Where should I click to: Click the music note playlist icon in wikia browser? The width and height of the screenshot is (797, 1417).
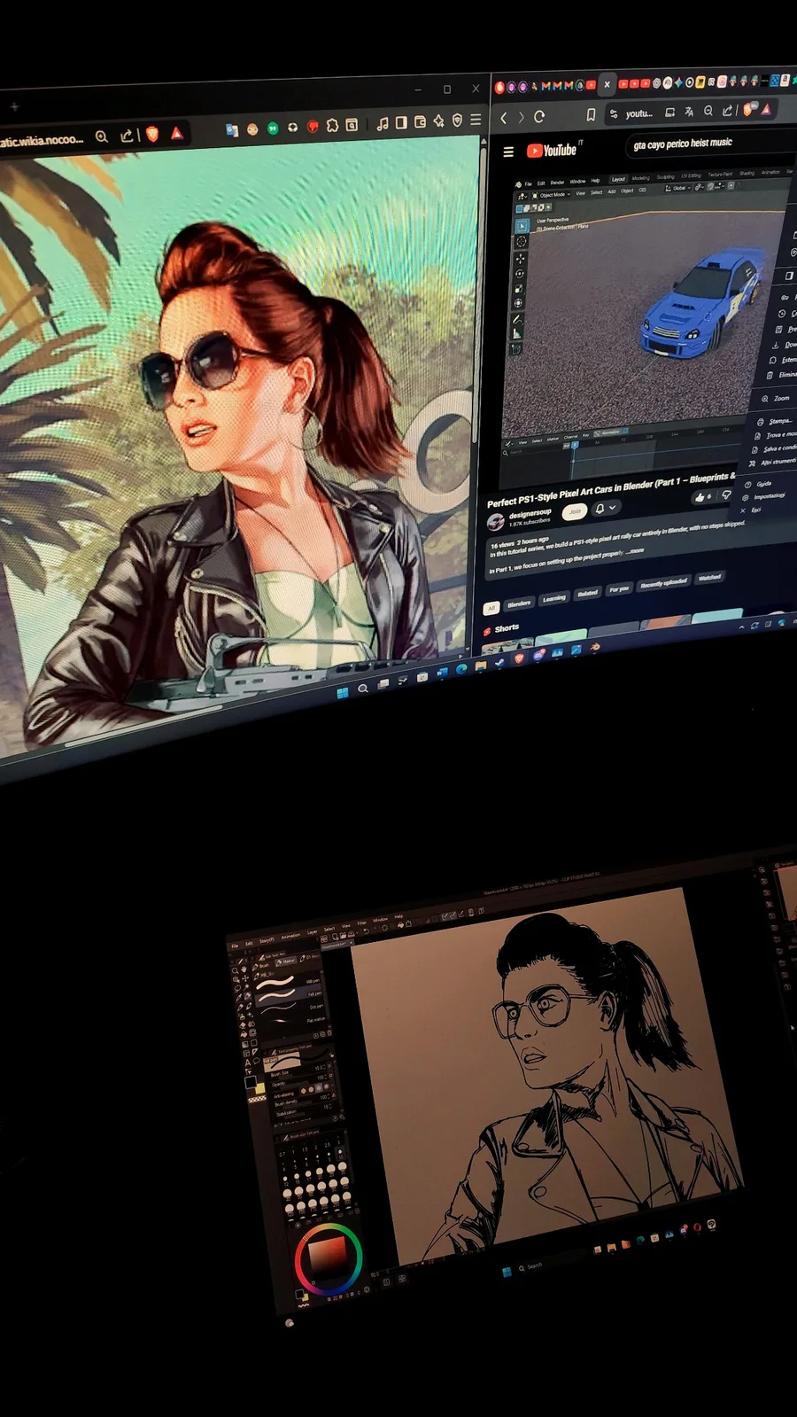(x=383, y=123)
